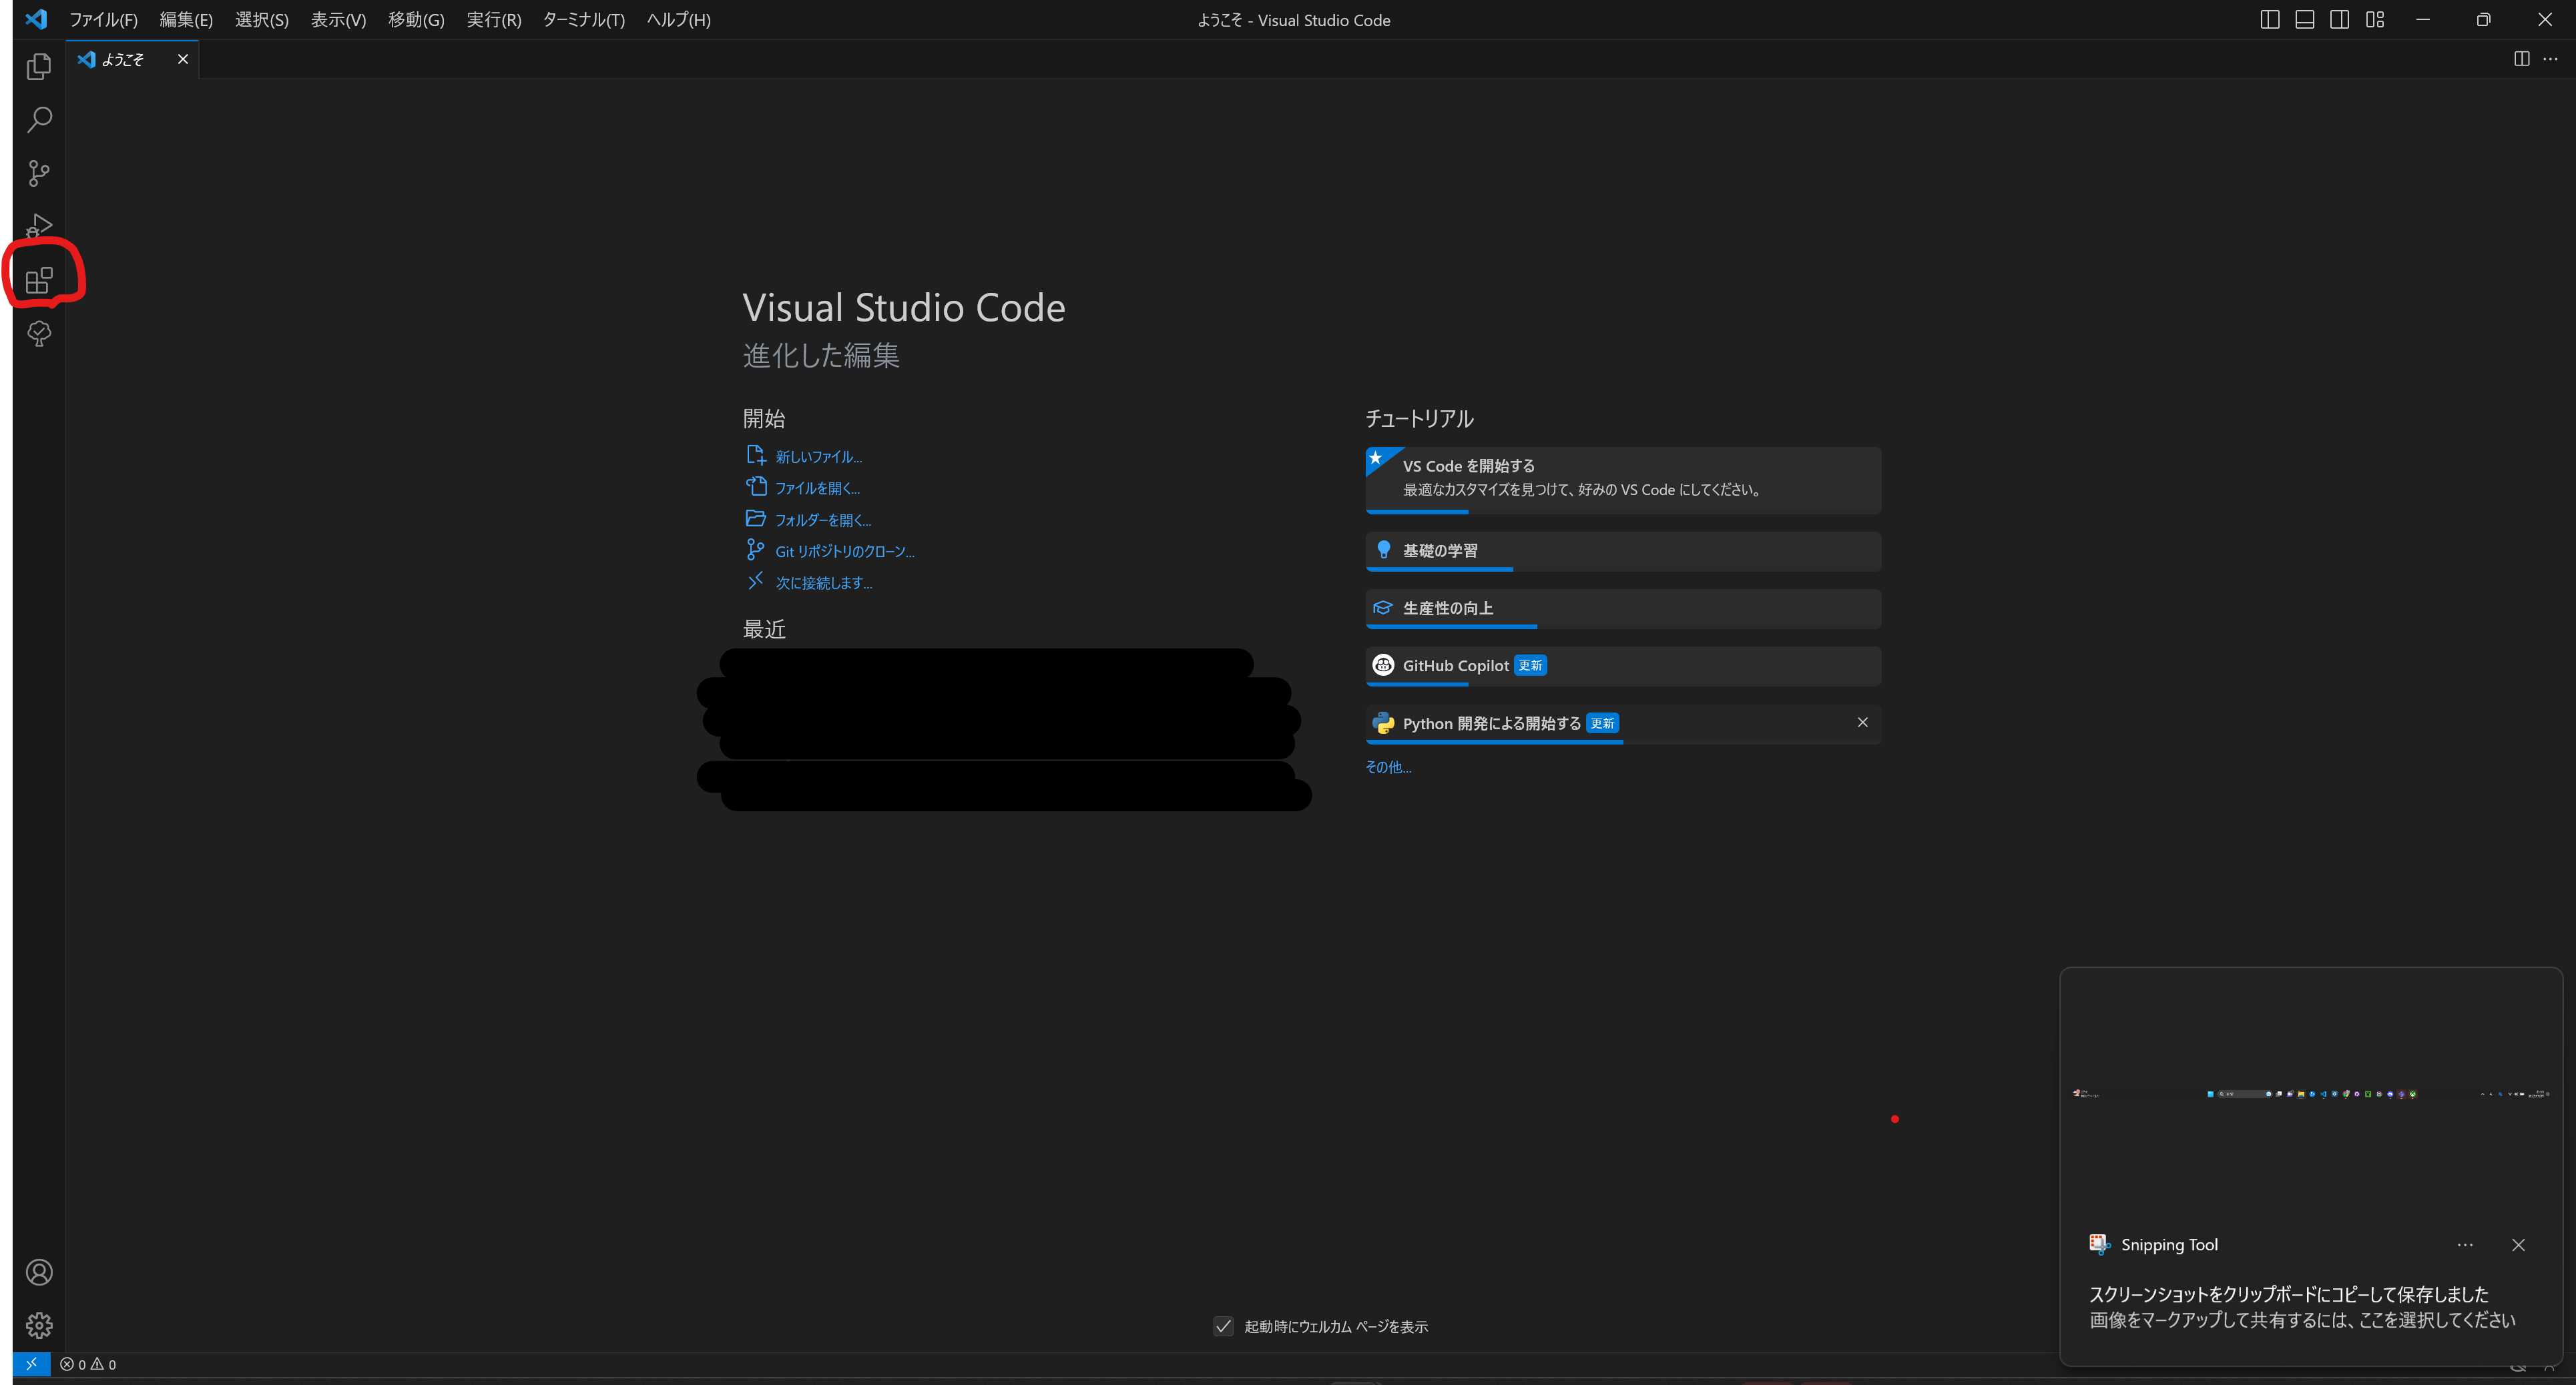Image resolution: width=2576 pixels, height=1385 pixels.
Task: Open the Customize Layout dropdown
Action: point(2375,19)
